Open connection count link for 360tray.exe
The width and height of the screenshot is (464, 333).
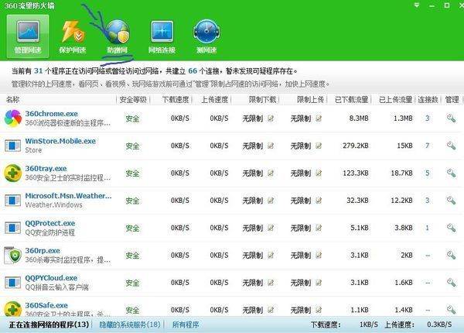[427, 173]
